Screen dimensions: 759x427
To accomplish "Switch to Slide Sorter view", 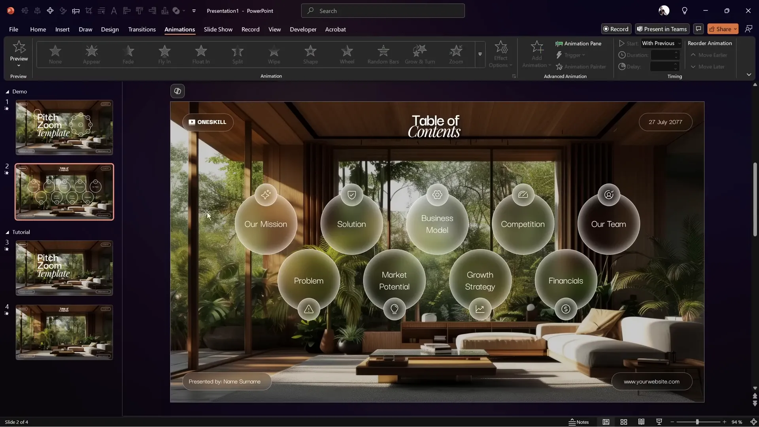I will click(x=624, y=422).
